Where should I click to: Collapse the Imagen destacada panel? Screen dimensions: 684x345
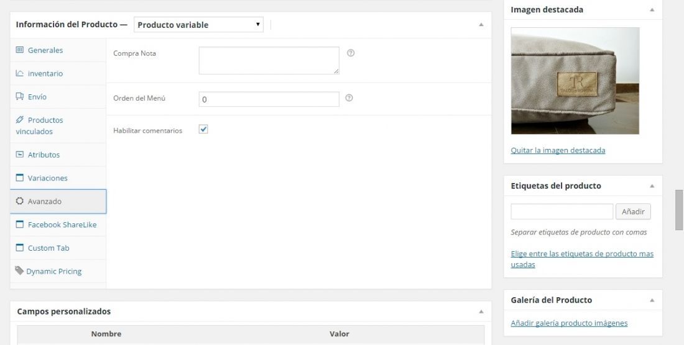click(652, 9)
